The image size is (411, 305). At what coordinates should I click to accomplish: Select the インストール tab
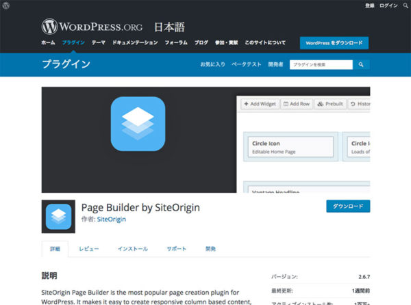pos(133,249)
